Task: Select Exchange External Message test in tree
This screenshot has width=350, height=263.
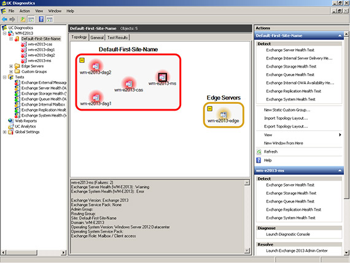Action: pos(44,82)
